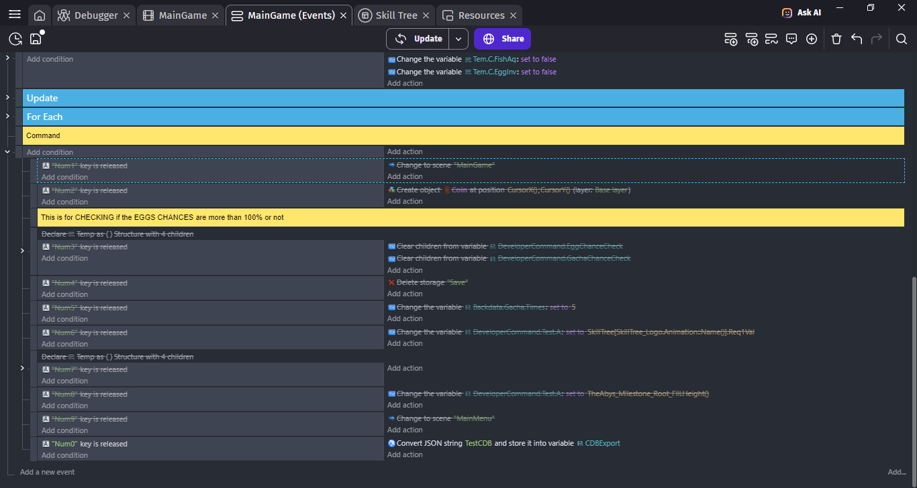This screenshot has height=488, width=917.
Task: Open the dropdown arrow beside Update
Action: coord(458,39)
